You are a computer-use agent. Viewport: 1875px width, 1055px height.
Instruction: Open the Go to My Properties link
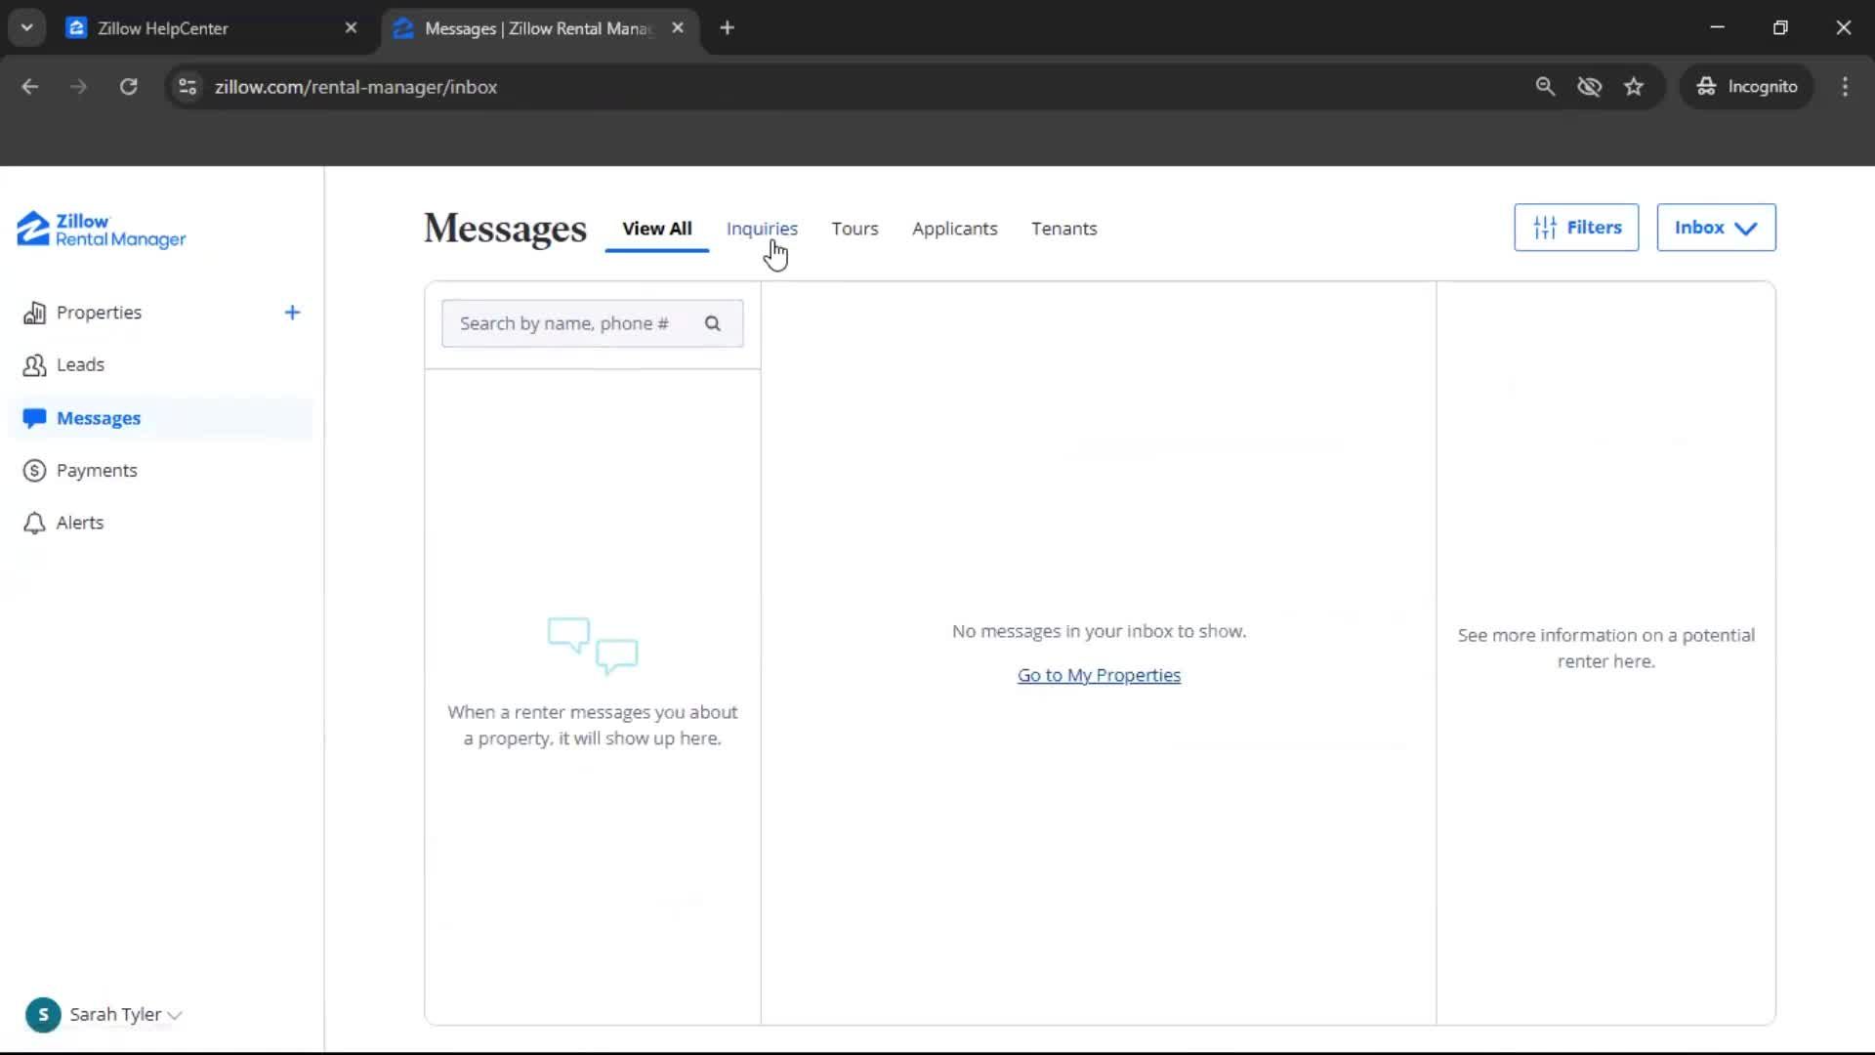pos(1098,674)
